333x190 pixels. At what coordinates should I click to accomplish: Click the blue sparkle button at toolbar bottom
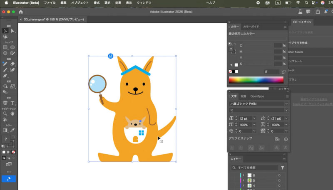click(x=9, y=179)
